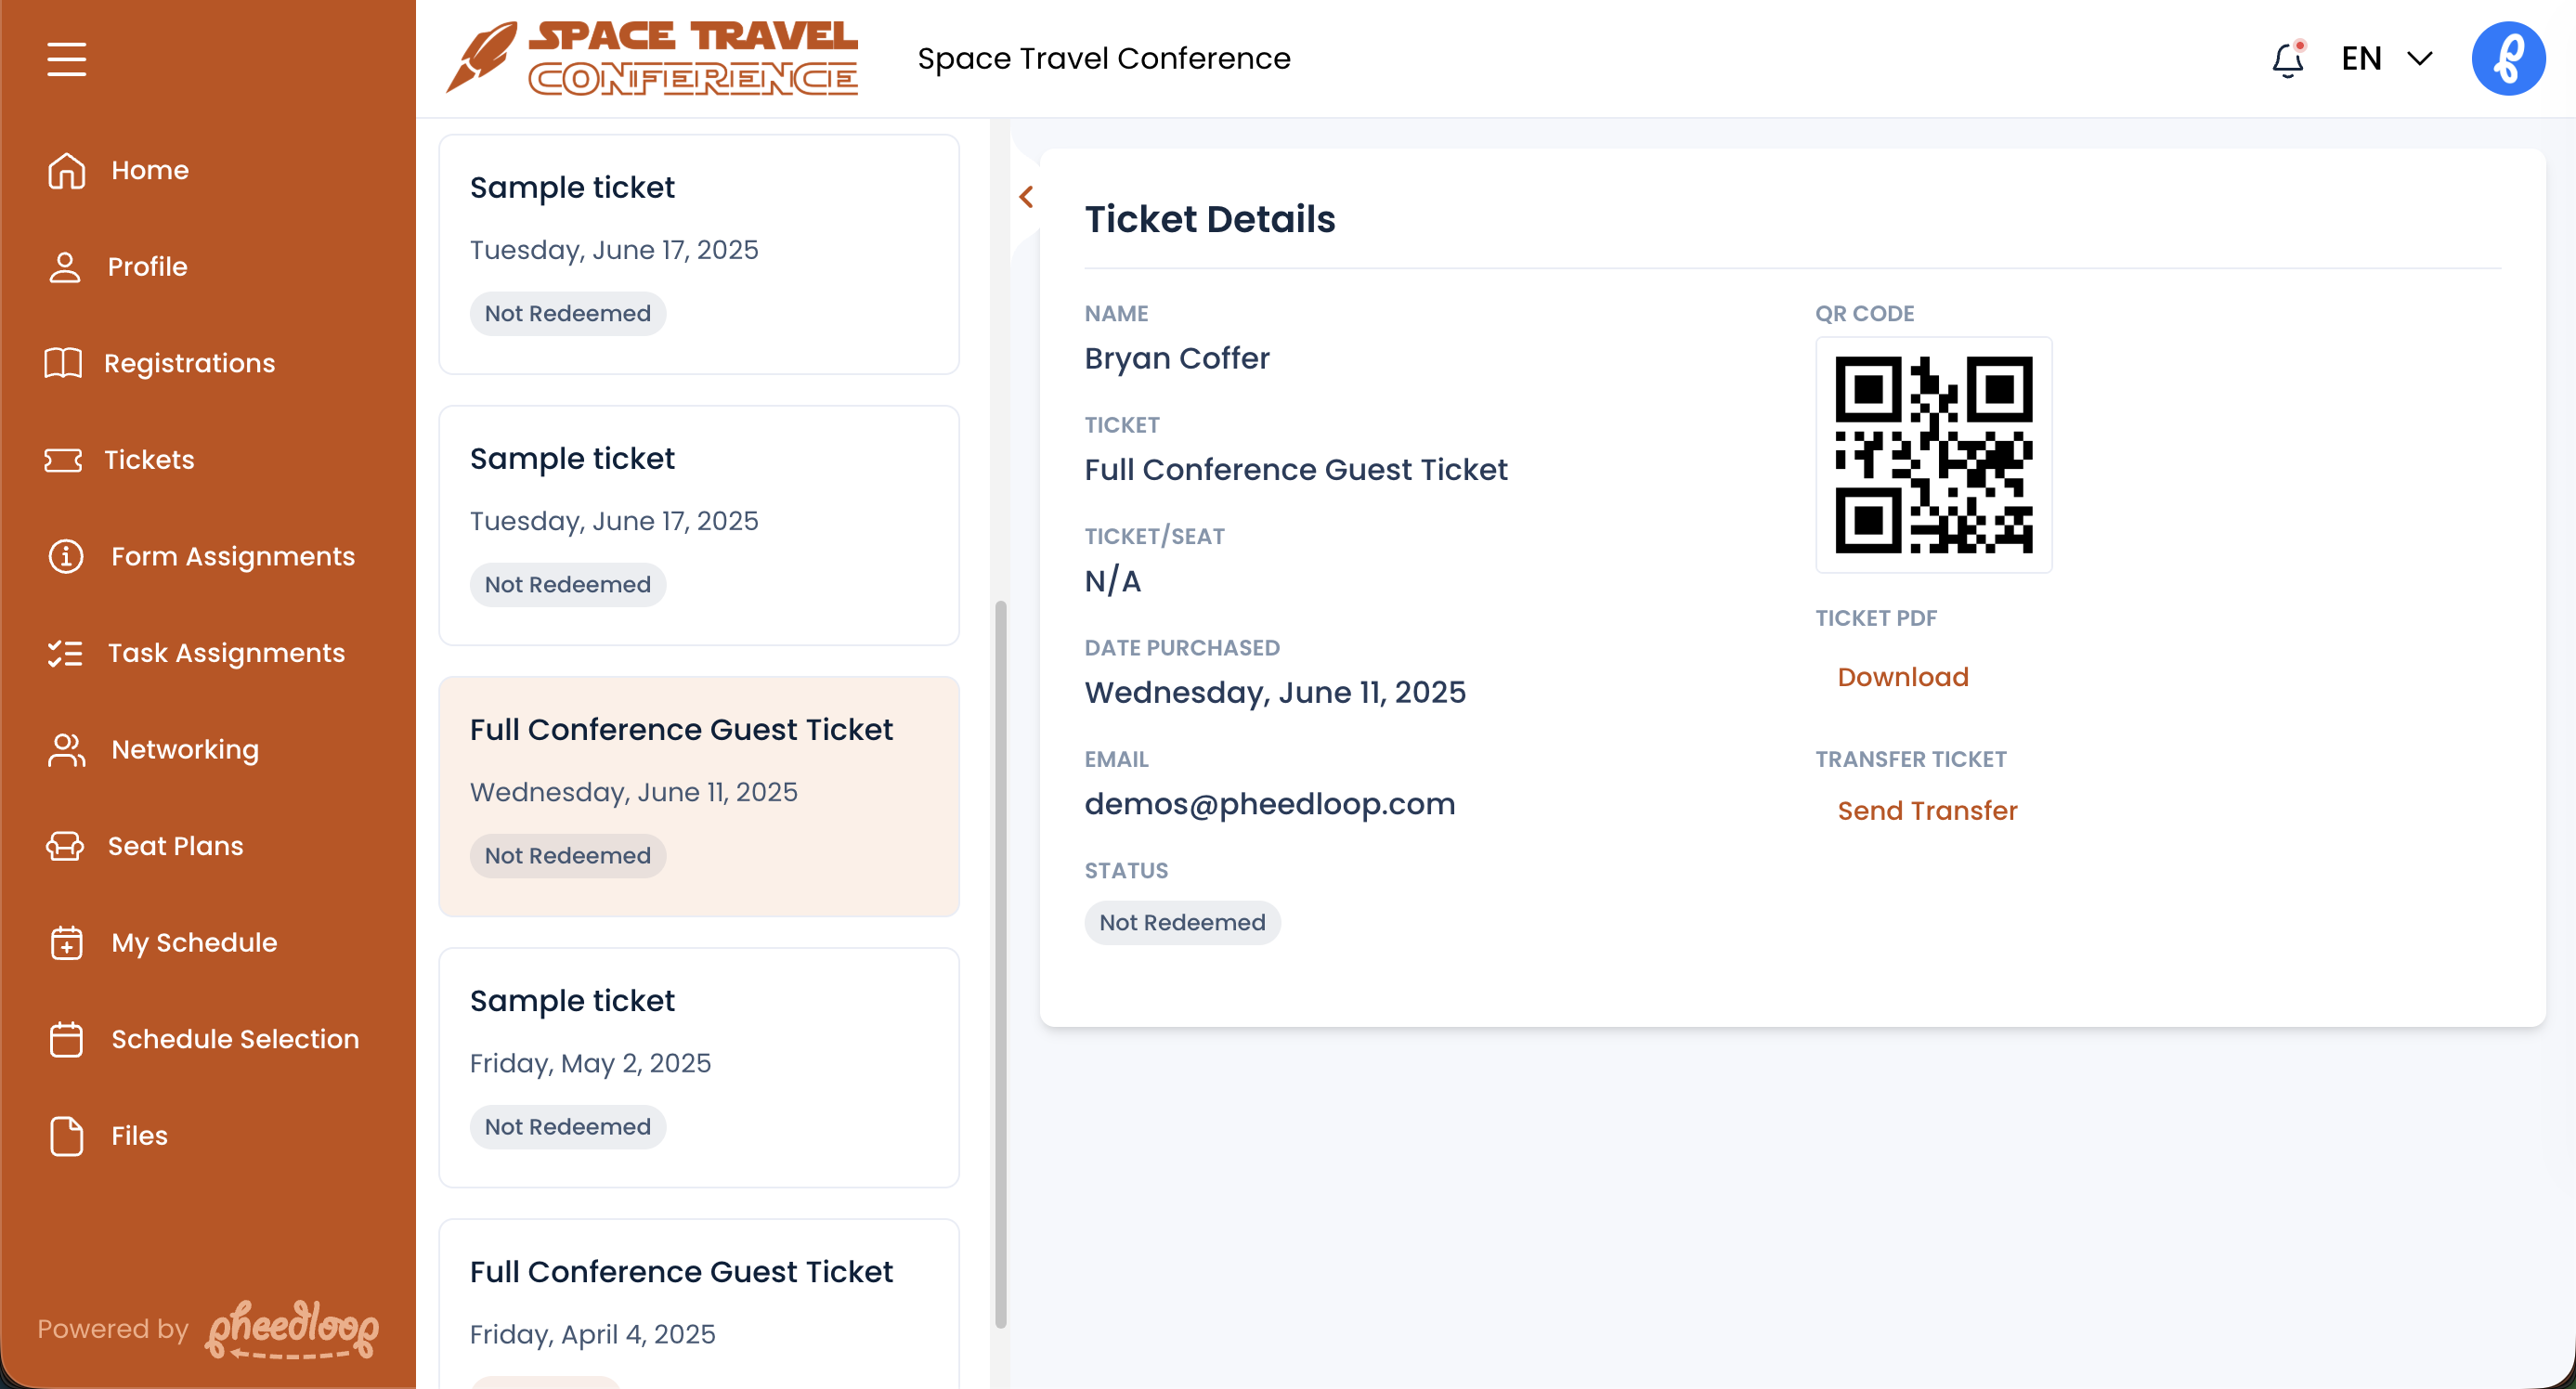Go to My Schedule page
The width and height of the screenshot is (2576, 1389).
pos(194,943)
